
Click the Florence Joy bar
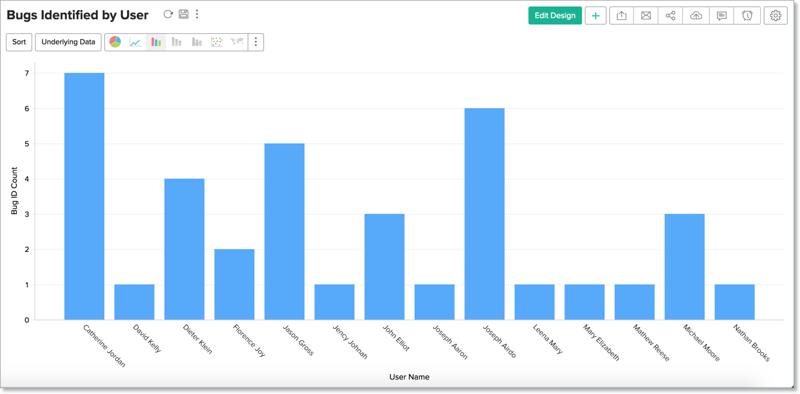pyautogui.click(x=234, y=285)
